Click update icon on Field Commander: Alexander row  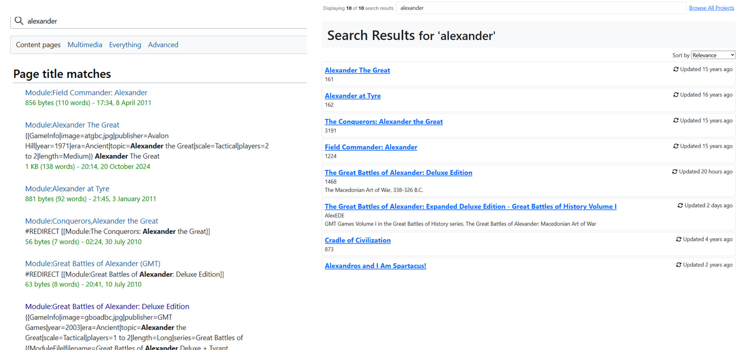tap(676, 146)
